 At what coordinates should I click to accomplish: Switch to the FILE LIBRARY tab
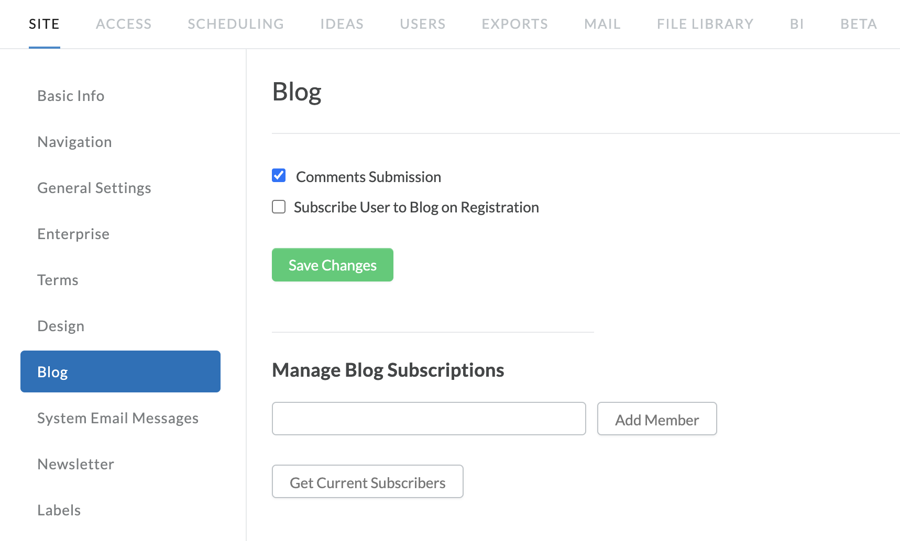pos(705,24)
